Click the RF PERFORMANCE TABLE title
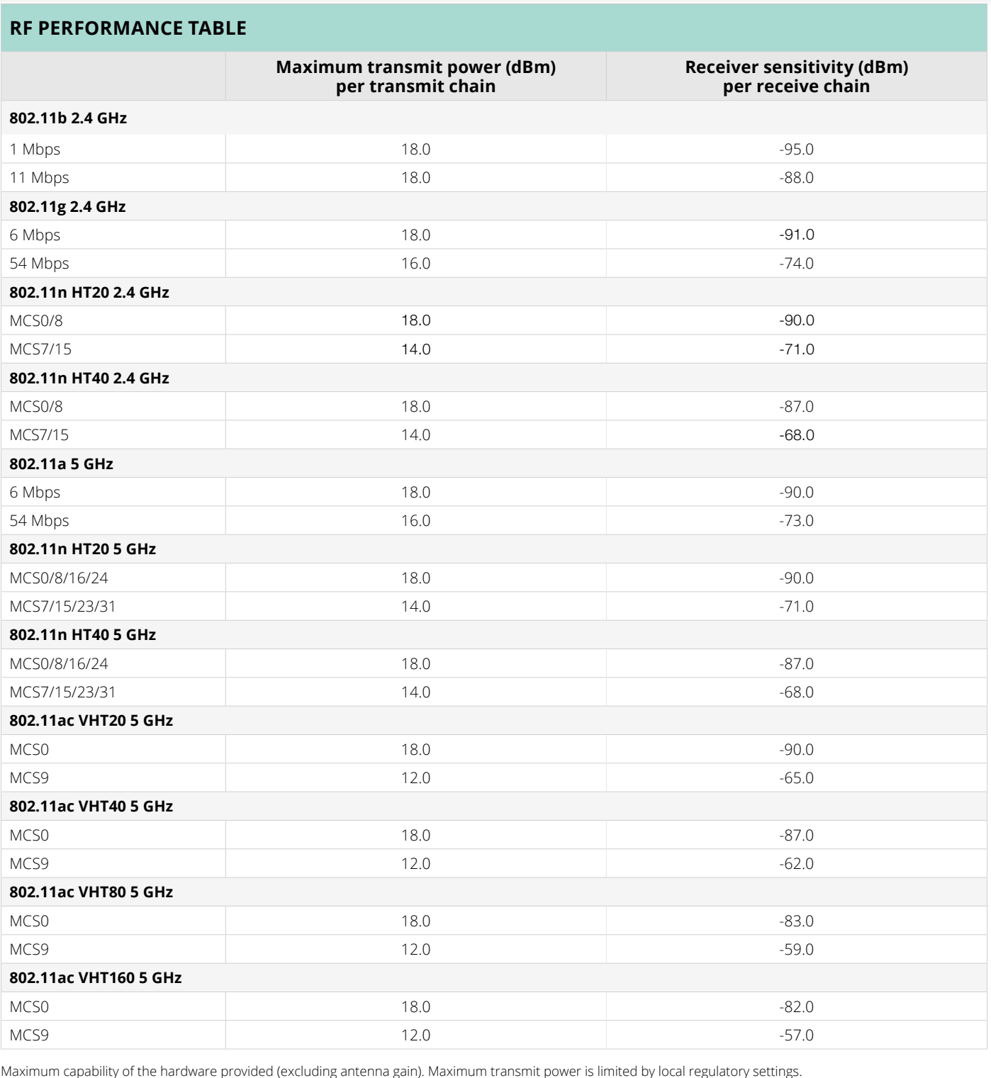The image size is (991, 1078). point(128,28)
